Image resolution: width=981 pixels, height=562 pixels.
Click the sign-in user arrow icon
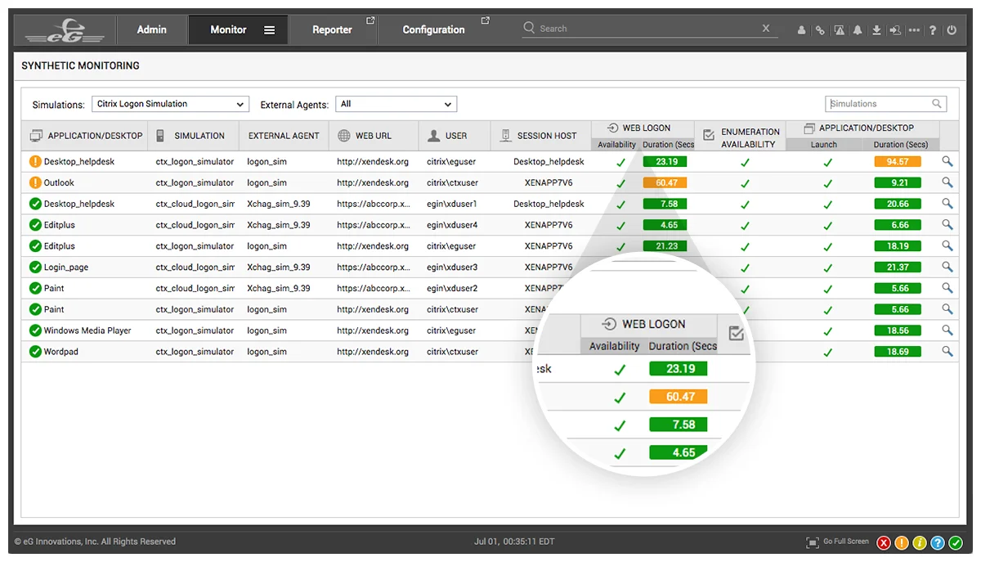895,30
